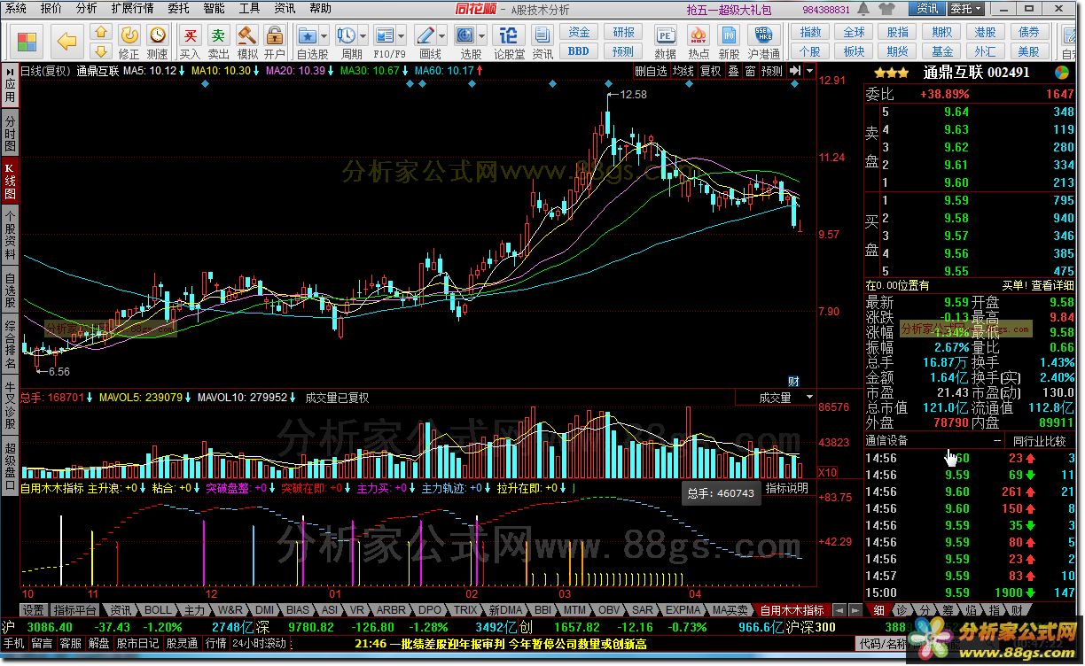Open the 自选股 watchlist folder icon

click(x=308, y=35)
